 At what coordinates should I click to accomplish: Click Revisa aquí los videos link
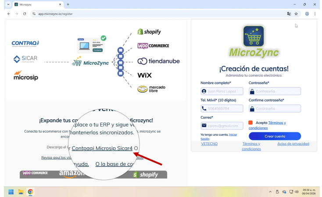point(56,158)
